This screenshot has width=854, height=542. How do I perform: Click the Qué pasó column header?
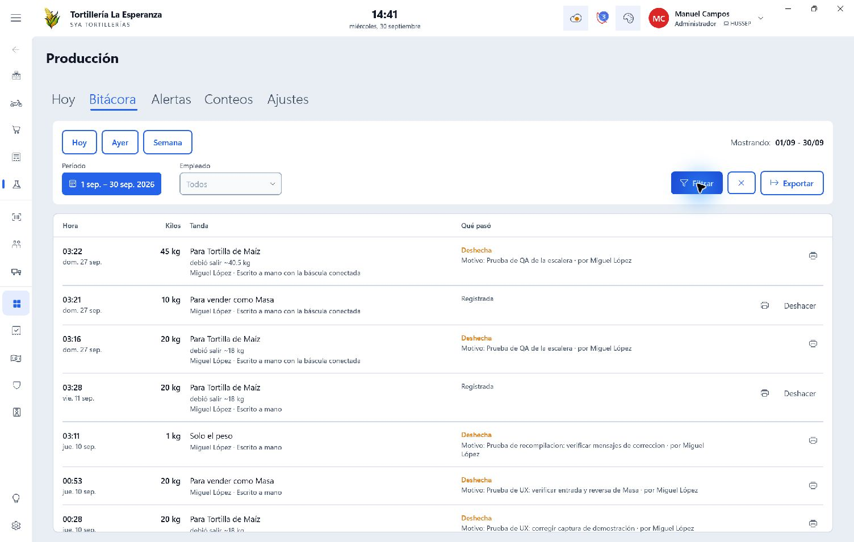476,226
